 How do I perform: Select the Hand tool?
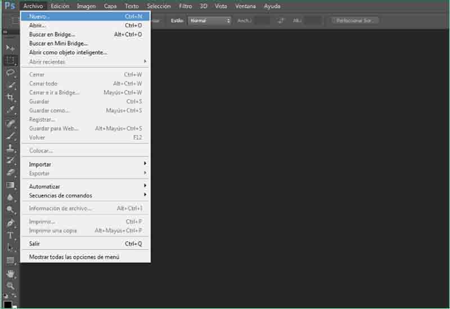10,274
